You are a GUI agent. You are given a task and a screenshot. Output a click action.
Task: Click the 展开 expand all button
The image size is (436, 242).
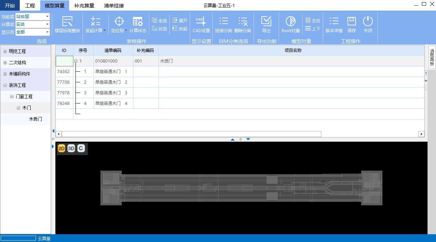point(180,20)
